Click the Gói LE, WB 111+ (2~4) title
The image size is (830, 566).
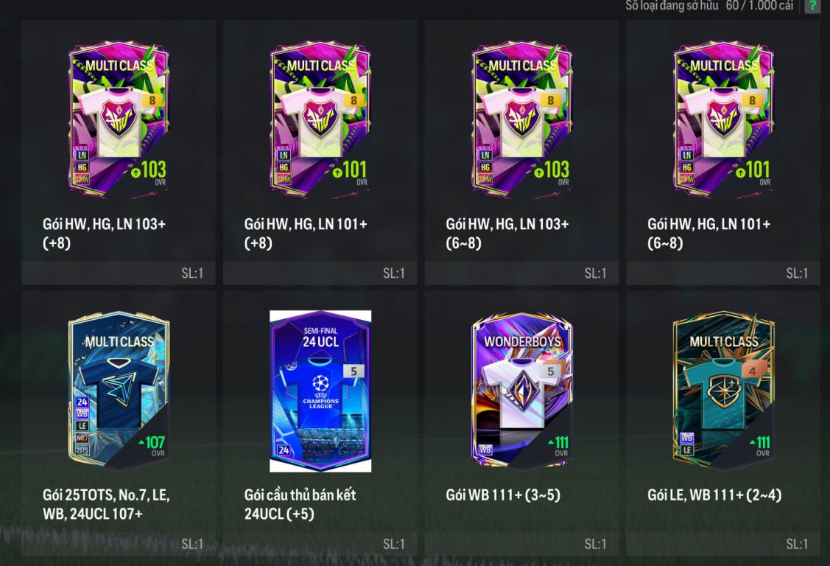(714, 495)
